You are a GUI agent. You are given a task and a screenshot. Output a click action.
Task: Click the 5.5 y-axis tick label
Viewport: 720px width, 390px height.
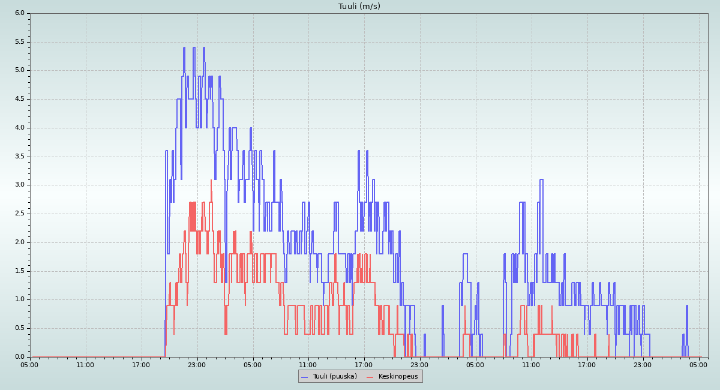(19, 41)
